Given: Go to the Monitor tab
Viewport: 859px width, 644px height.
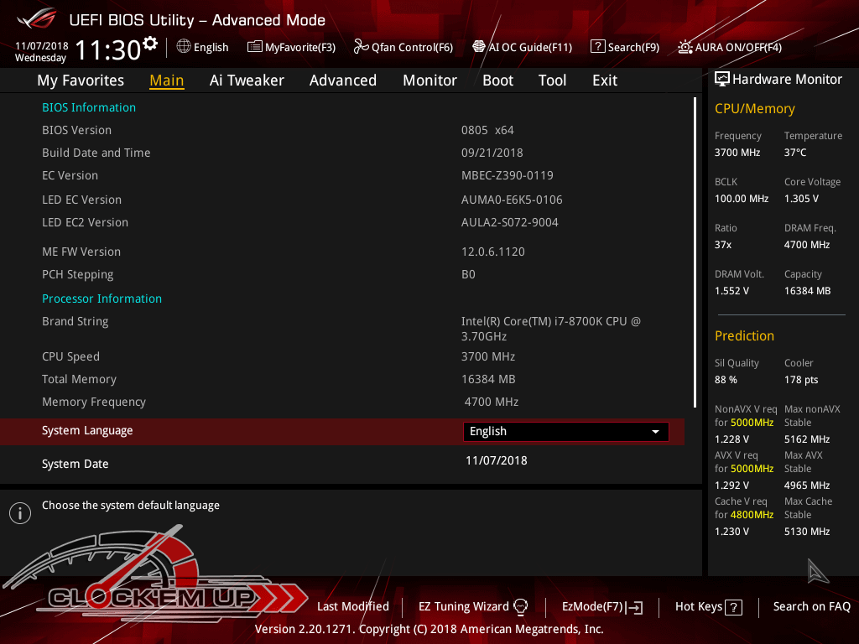Looking at the screenshot, I should tap(429, 80).
